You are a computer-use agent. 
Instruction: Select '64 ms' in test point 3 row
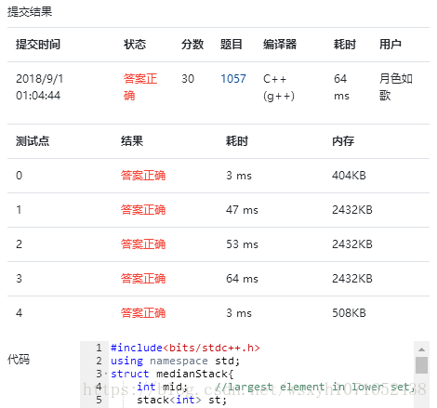click(x=242, y=279)
